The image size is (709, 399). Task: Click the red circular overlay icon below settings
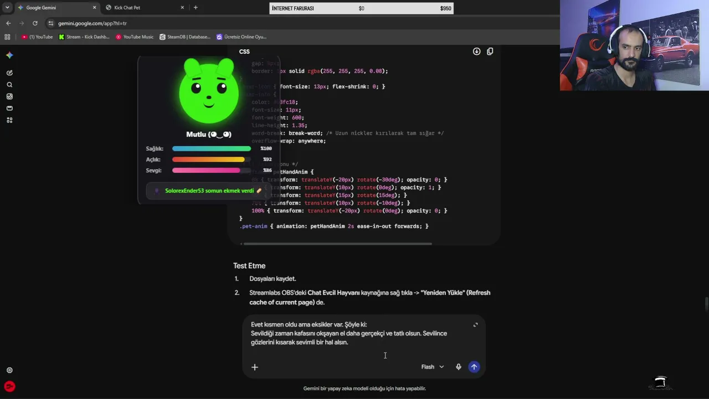click(9, 387)
